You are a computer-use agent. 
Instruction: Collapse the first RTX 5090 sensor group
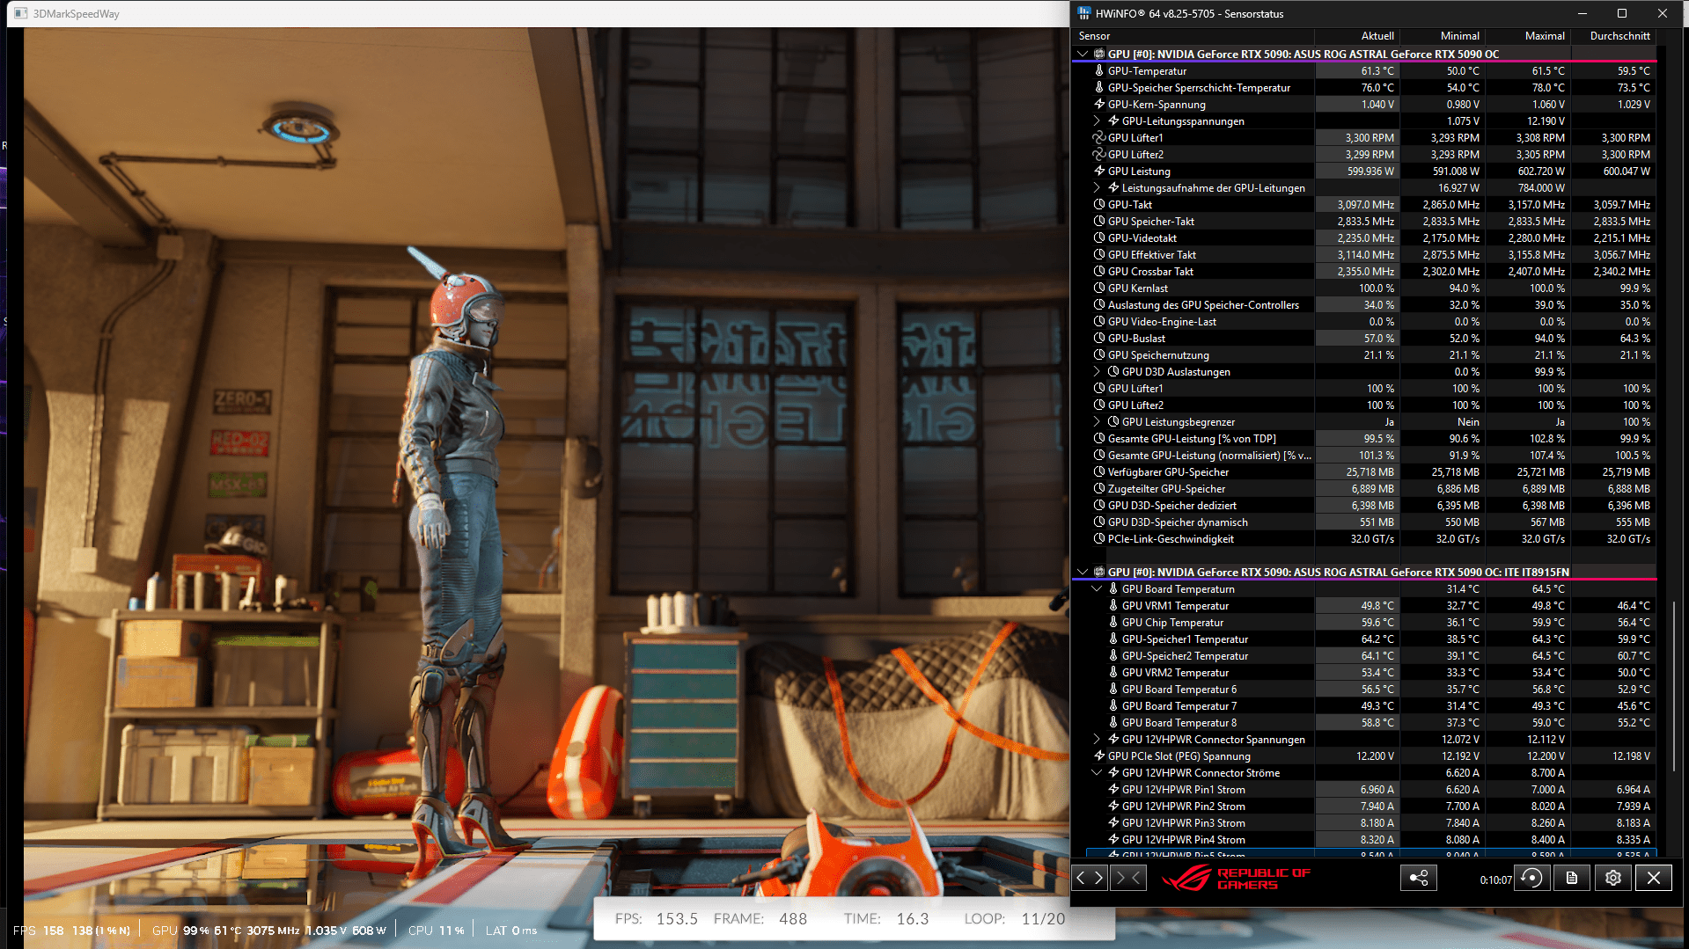1083,54
